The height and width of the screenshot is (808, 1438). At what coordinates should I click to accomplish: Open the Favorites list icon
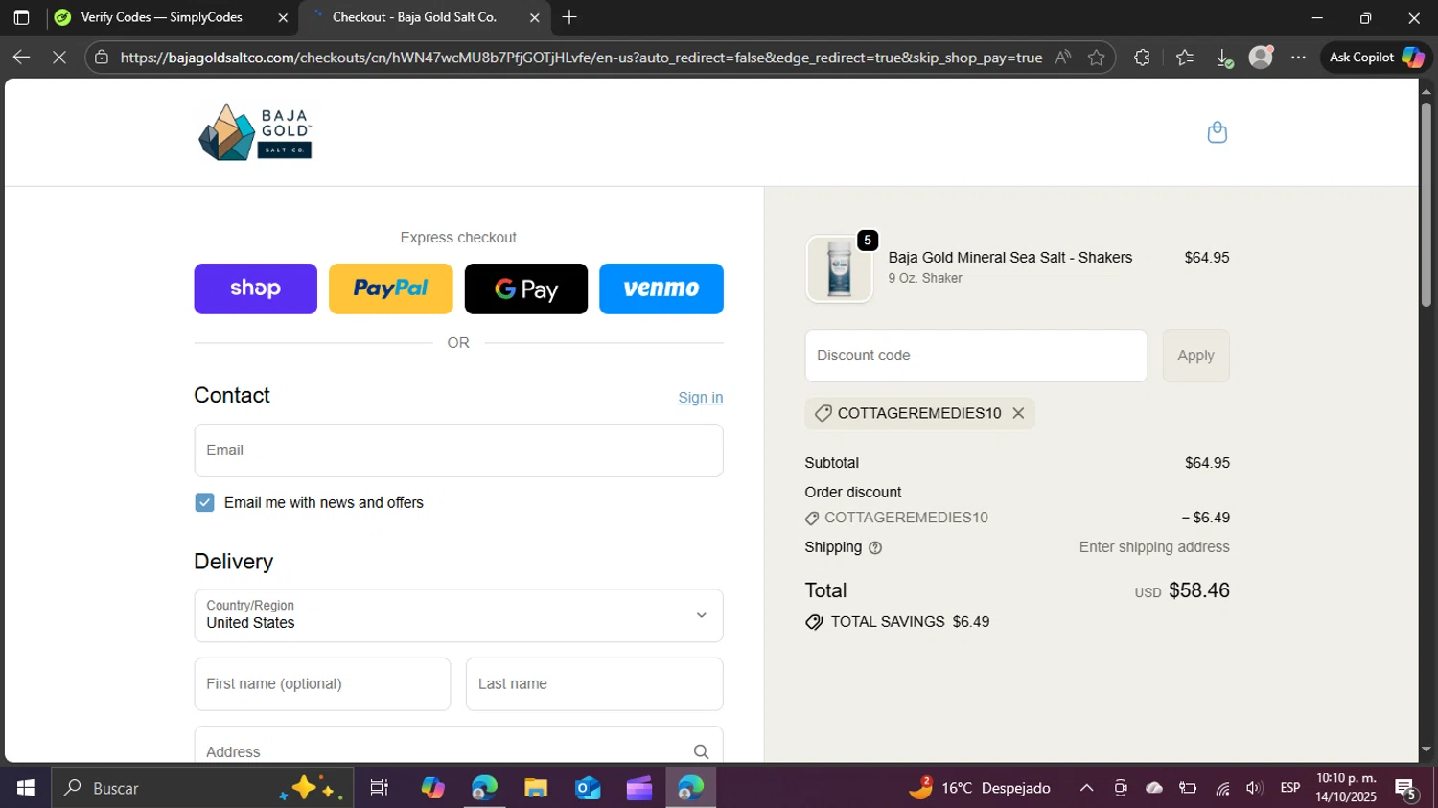(1185, 58)
